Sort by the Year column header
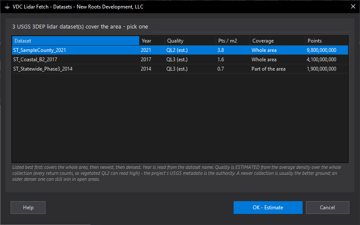360x225 pixels. (x=152, y=41)
